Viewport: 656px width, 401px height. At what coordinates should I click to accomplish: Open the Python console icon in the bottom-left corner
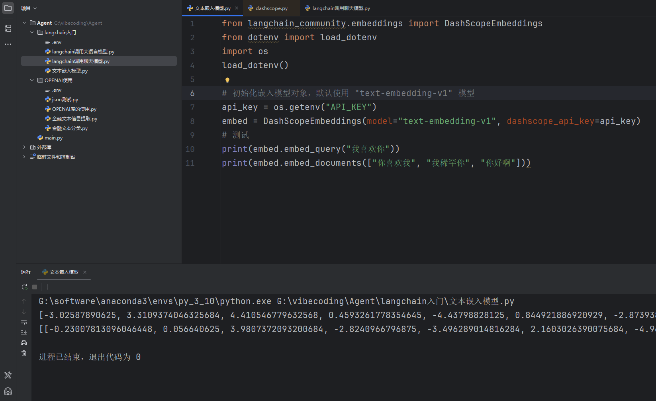(x=8, y=391)
